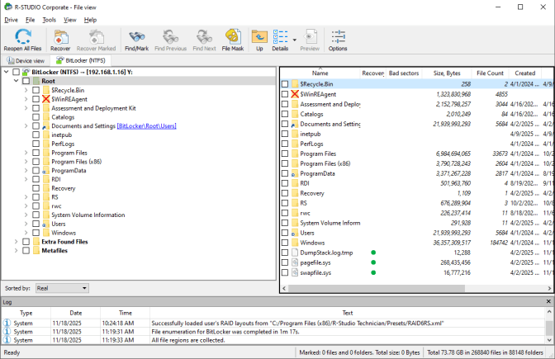Select the System Volume Information tree item

click(88, 215)
